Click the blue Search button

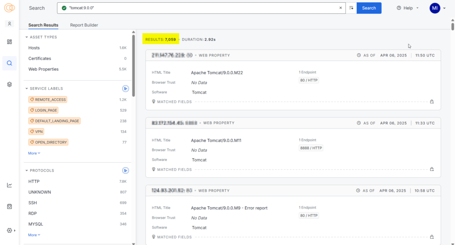pyautogui.click(x=369, y=8)
